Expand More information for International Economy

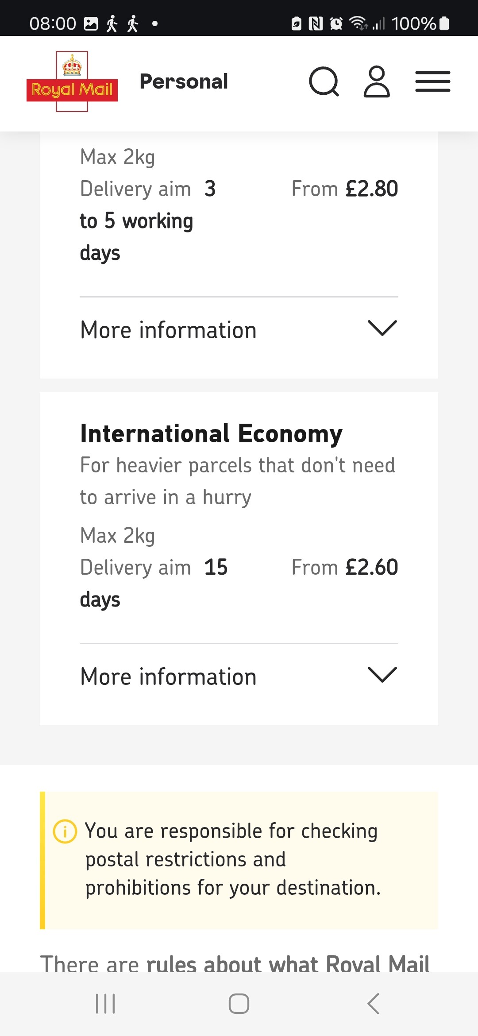click(169, 677)
